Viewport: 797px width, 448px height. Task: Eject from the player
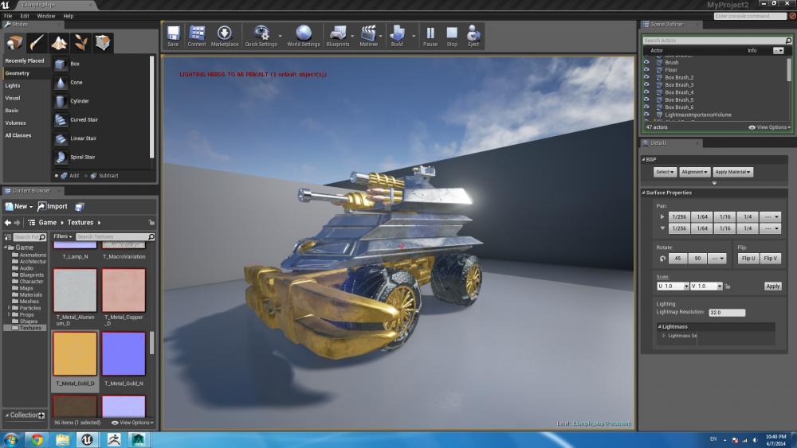[473, 36]
